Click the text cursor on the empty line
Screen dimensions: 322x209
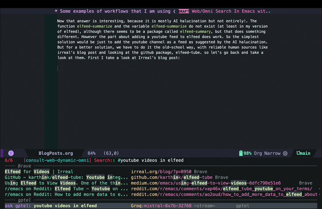click(x=58, y=68)
